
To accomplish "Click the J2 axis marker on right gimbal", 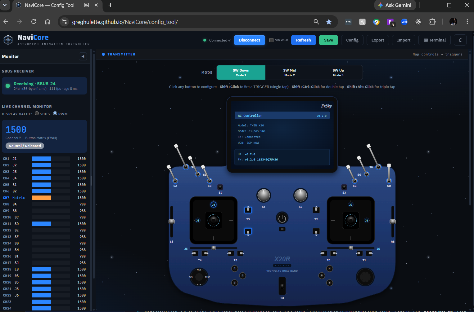I will point(351,204).
